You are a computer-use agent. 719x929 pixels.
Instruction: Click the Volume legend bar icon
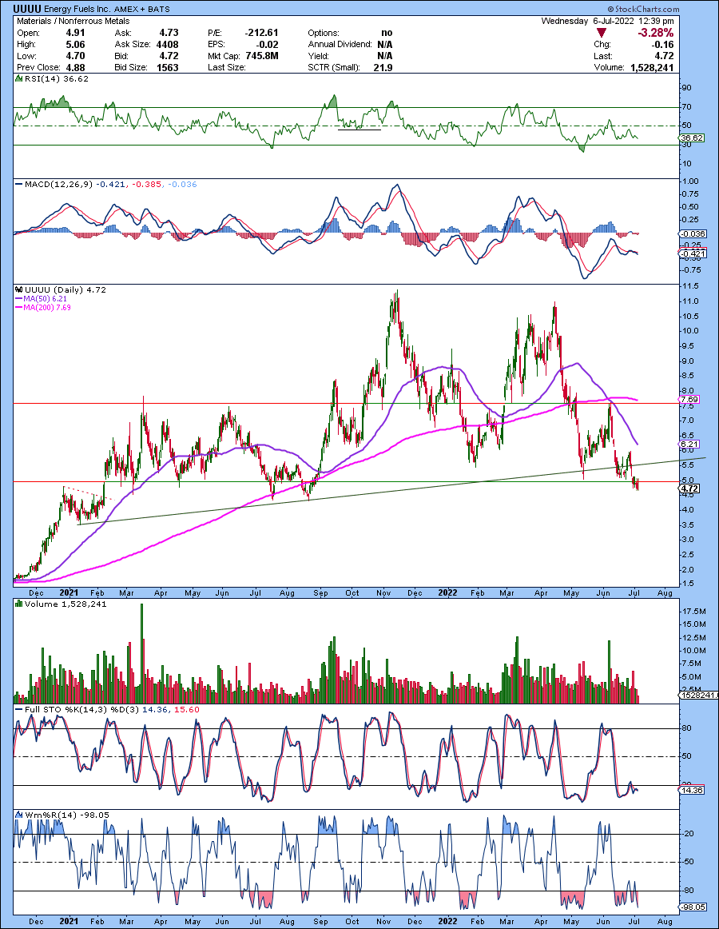pyautogui.click(x=18, y=604)
